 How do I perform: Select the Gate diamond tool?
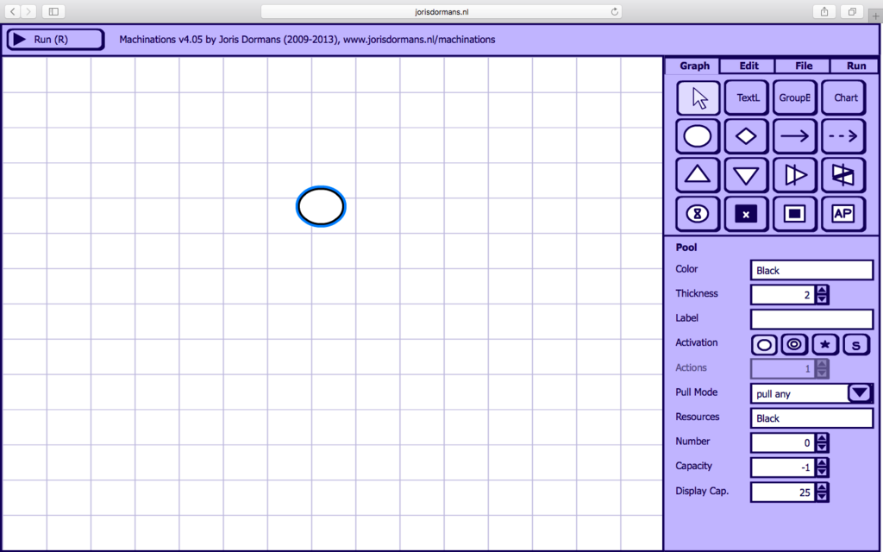point(746,136)
